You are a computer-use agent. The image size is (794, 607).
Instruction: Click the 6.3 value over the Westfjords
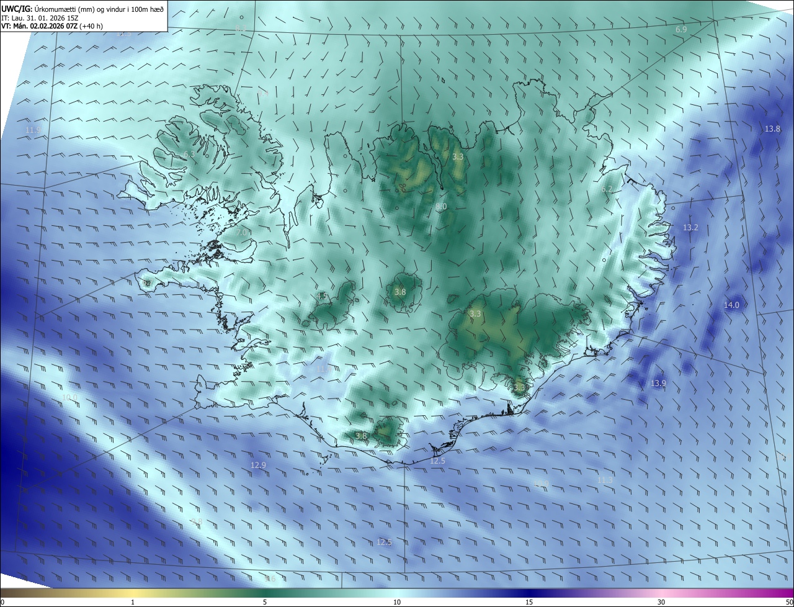(x=189, y=154)
